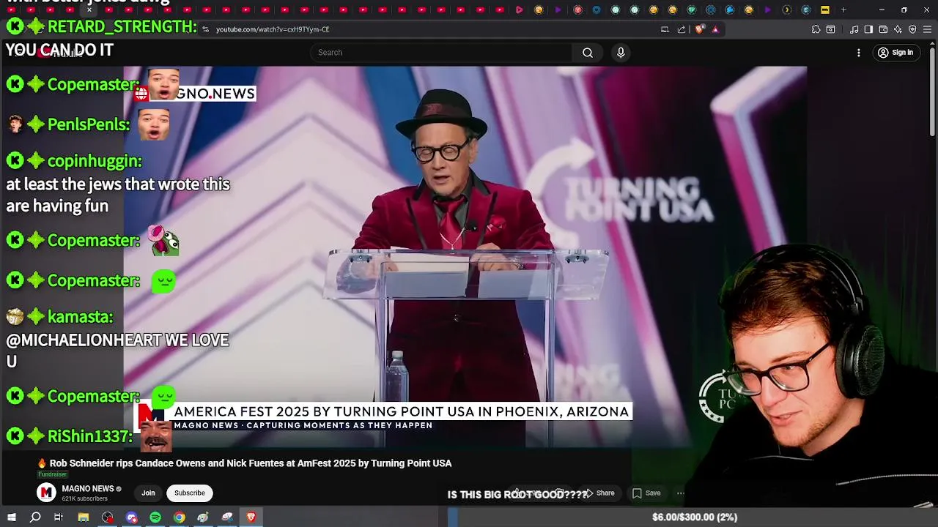Open the MAGNO NEWS channel name link
938x527 pixels.
point(88,488)
